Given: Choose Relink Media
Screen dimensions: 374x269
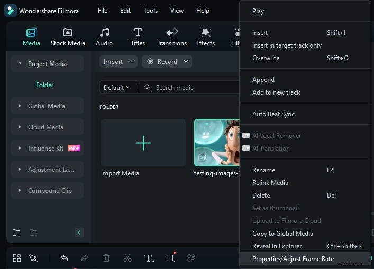Looking at the screenshot, I should click(305, 183).
